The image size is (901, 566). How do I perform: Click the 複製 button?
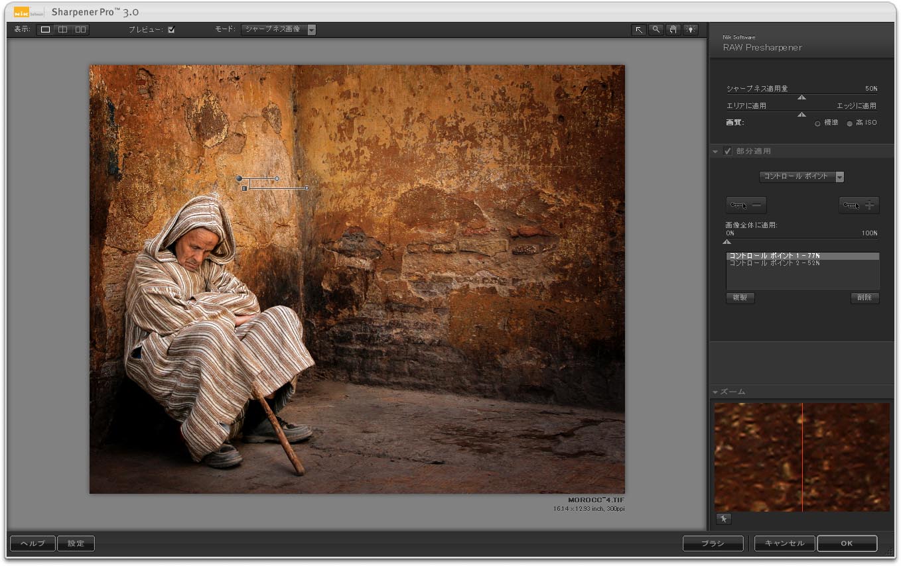740,298
